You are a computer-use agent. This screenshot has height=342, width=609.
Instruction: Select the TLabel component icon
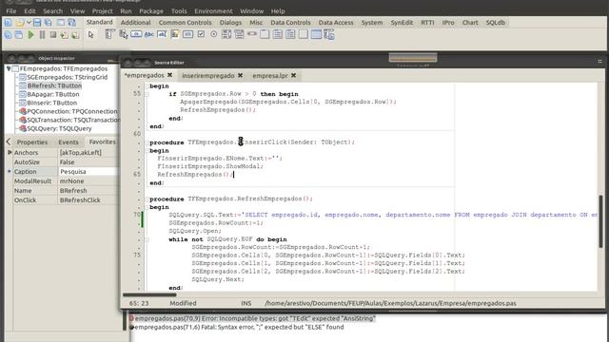149,34
